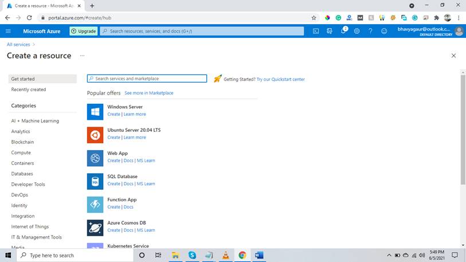Open a new browser tab
This screenshot has width=466, height=262.
92,6
